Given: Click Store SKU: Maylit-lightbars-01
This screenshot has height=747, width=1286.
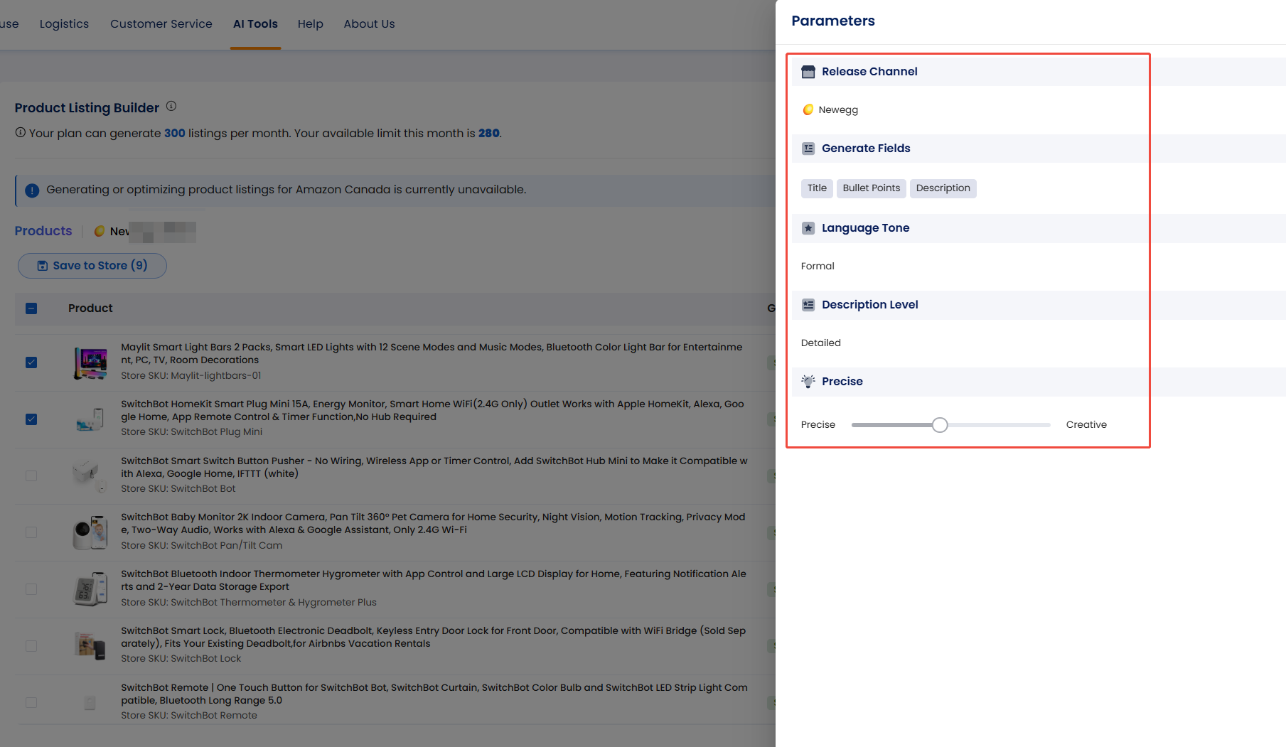Looking at the screenshot, I should 191,376.
